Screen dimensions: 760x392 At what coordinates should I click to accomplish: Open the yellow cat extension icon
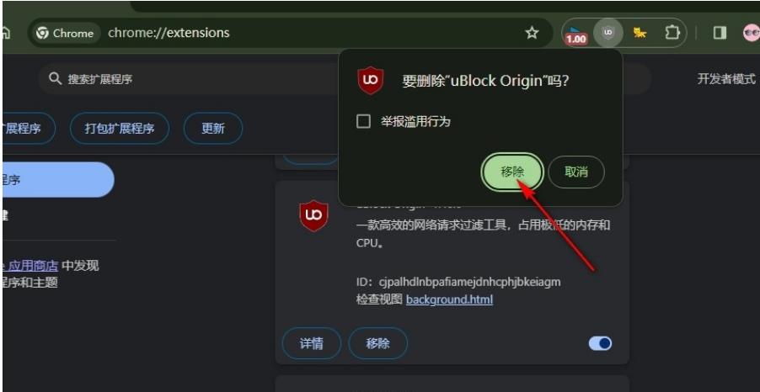point(640,33)
